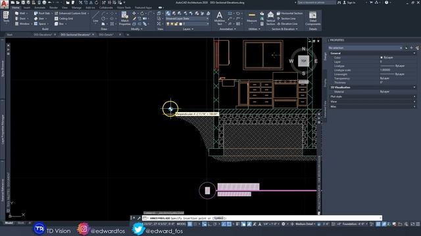Click the Customization menu icon on status bar
The width and height of the screenshot is (421, 236).
coord(418,224)
